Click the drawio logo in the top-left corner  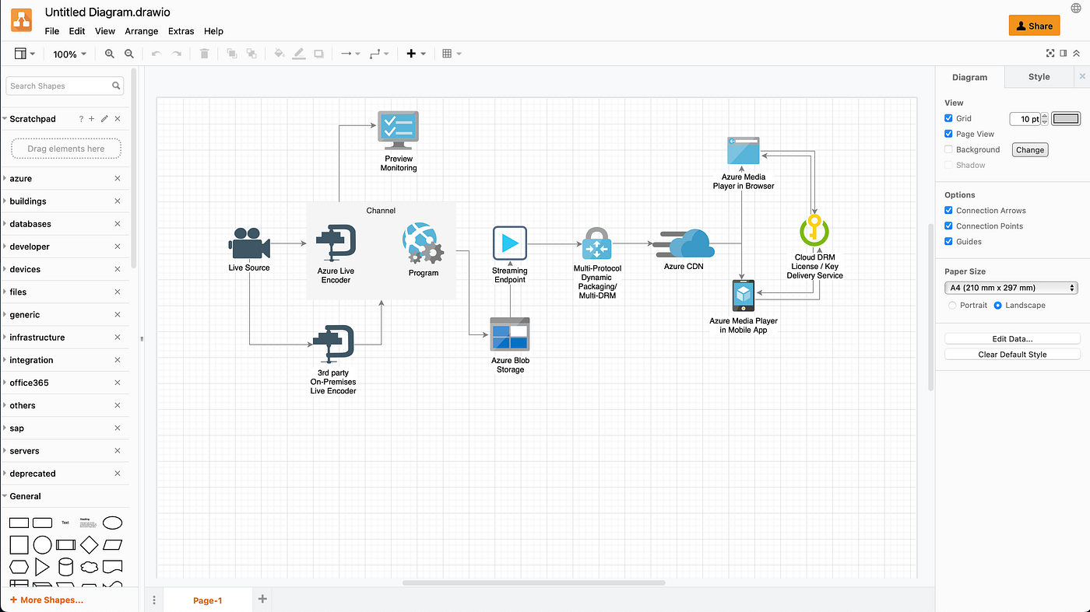point(21,20)
